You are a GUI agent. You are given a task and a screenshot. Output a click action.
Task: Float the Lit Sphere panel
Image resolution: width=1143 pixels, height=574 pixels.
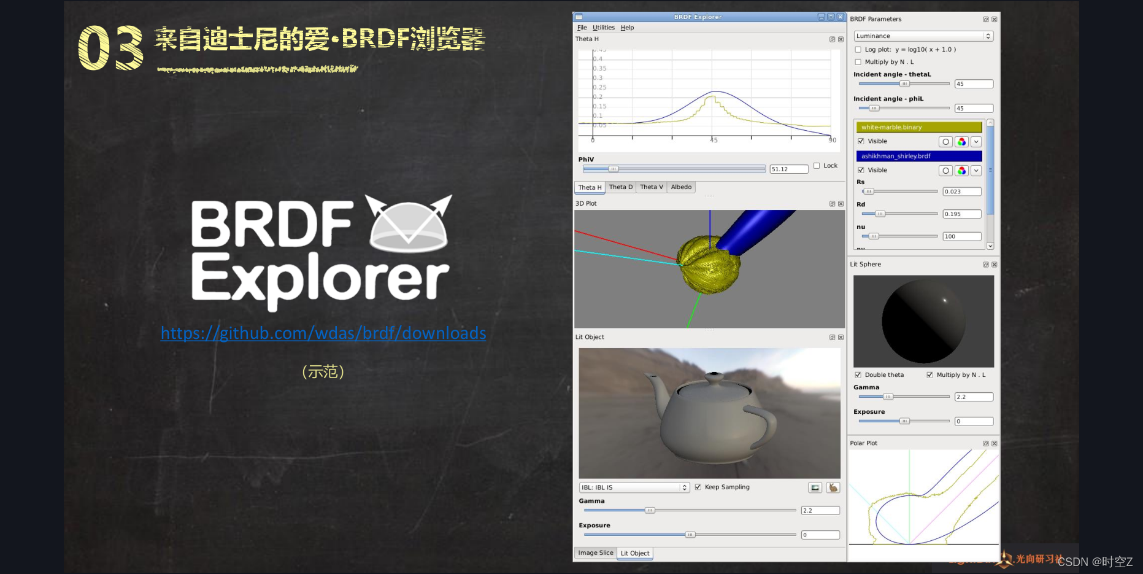click(985, 265)
